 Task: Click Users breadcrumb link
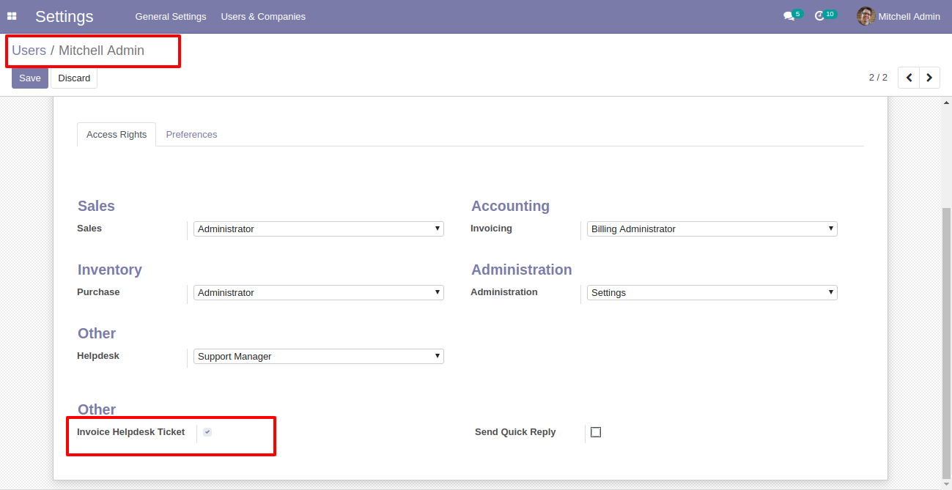coord(29,51)
